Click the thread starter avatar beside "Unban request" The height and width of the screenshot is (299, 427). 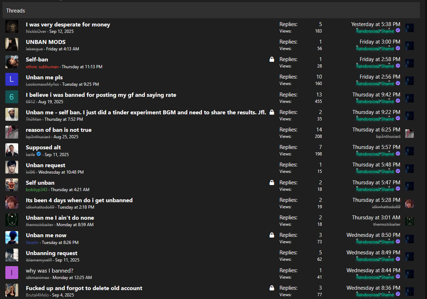(x=12, y=167)
